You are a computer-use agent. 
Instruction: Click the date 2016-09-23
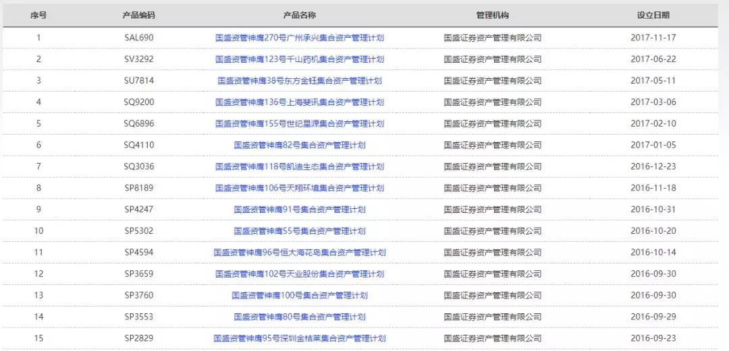click(x=653, y=338)
